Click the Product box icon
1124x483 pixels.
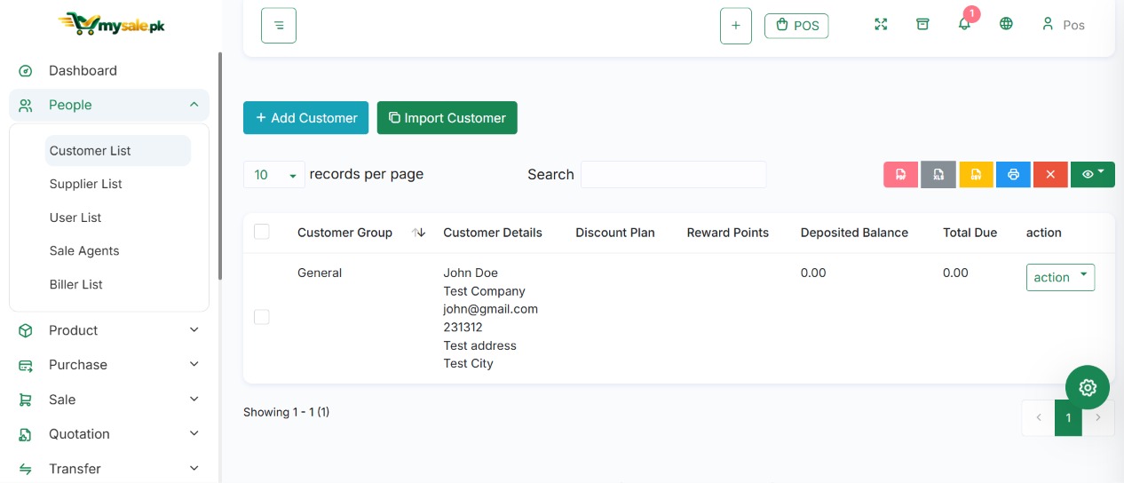coord(26,330)
